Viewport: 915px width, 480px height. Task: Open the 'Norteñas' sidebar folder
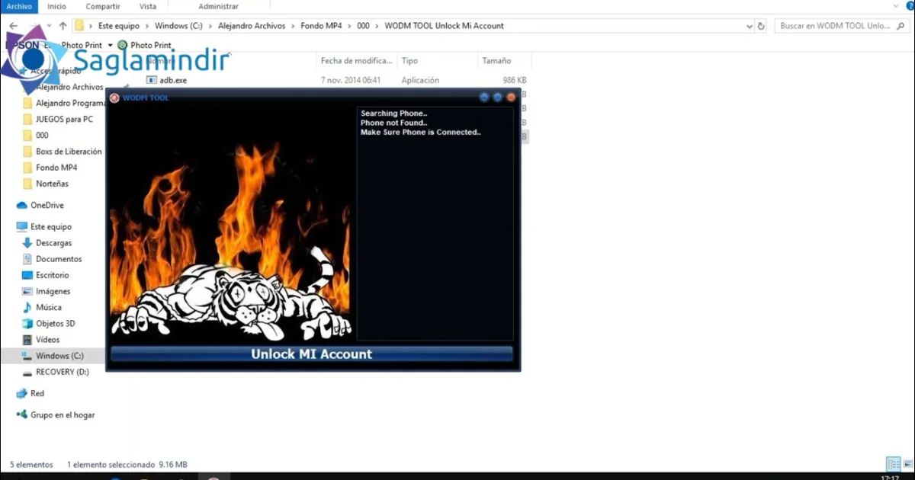pos(52,184)
